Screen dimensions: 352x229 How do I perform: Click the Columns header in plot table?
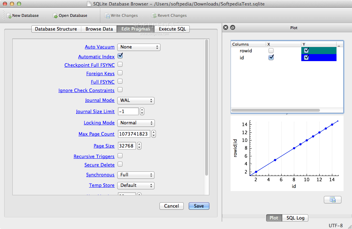tap(248, 44)
